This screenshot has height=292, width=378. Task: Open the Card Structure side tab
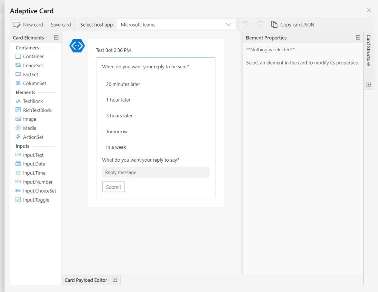[x=368, y=50]
